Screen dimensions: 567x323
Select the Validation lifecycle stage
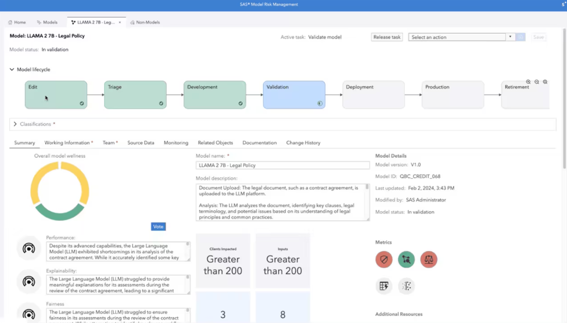click(294, 95)
